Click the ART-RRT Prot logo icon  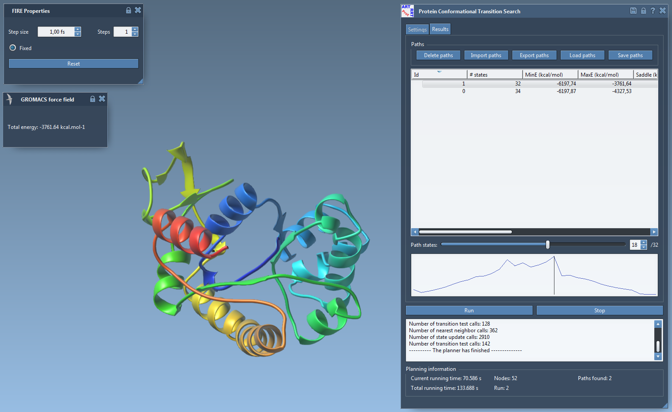[x=407, y=11]
